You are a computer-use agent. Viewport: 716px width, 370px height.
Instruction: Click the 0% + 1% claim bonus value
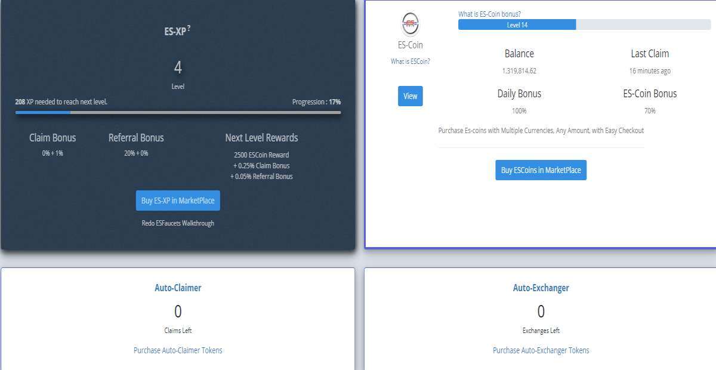pyautogui.click(x=53, y=153)
